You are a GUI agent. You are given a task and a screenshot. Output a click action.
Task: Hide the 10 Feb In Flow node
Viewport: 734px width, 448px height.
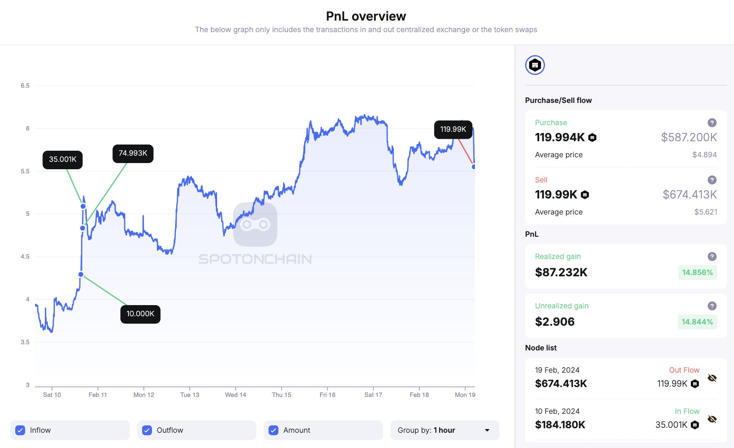coord(712,419)
